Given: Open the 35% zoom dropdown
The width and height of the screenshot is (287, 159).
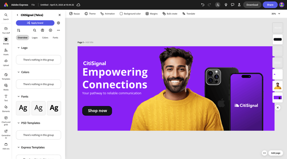Looking at the screenshot, I should pos(276,14).
